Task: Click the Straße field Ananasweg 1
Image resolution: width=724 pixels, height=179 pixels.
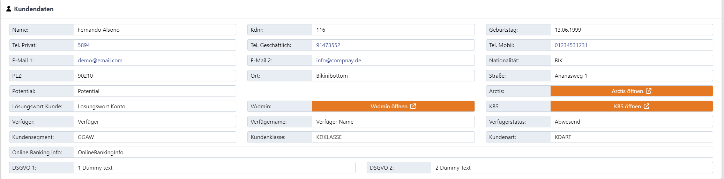Action: coord(631,76)
